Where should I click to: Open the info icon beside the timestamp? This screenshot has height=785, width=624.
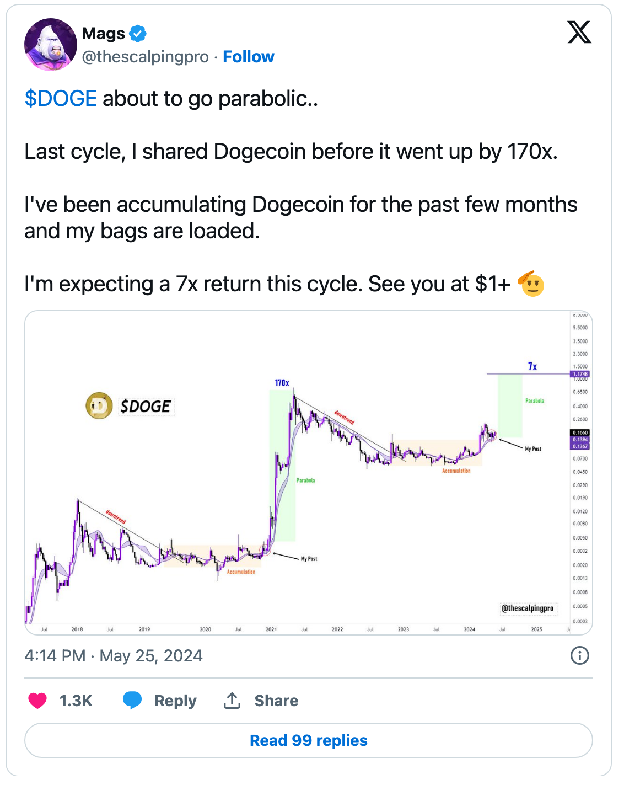(x=579, y=655)
